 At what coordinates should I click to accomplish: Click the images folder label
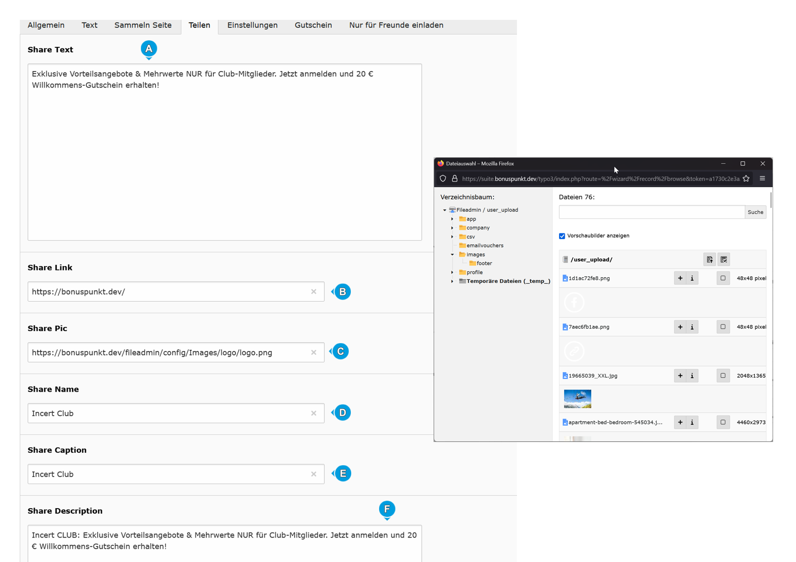click(x=476, y=255)
